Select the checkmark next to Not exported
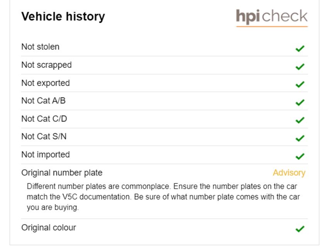The image size is (328, 250). pos(300,84)
